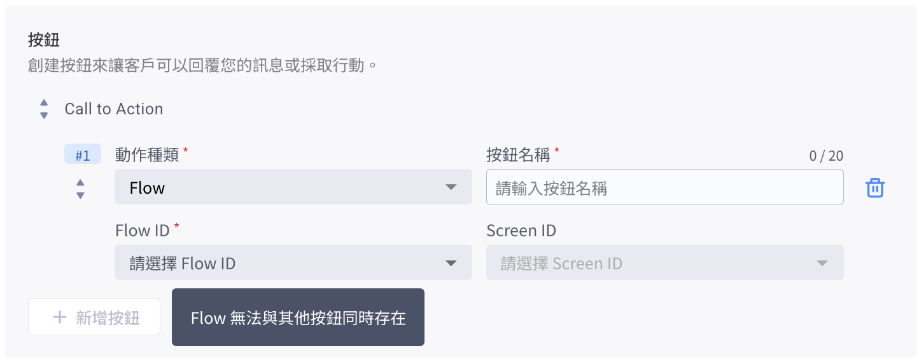The image size is (919, 362).
Task: Move button #1 up with arrow
Action: pos(80,183)
